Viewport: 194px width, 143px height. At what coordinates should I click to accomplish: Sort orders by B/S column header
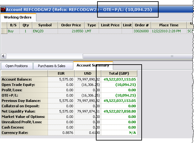(13, 25)
